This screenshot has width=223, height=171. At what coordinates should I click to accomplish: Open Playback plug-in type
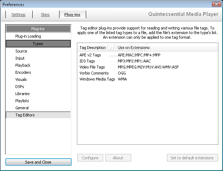[x=23, y=65]
